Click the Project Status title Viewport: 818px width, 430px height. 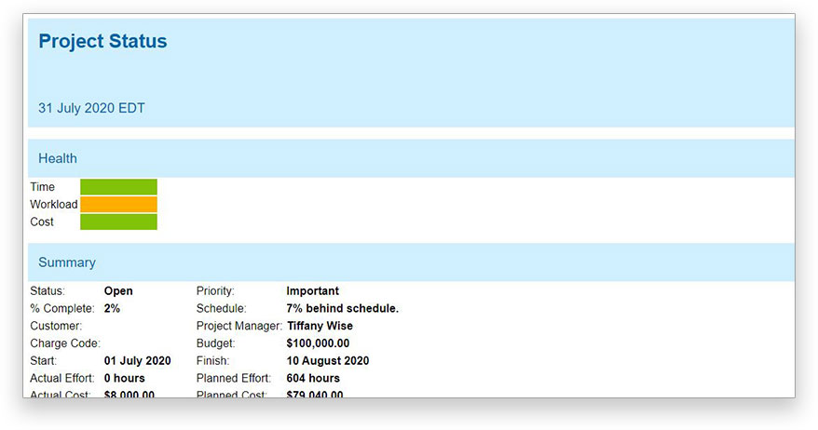point(102,41)
